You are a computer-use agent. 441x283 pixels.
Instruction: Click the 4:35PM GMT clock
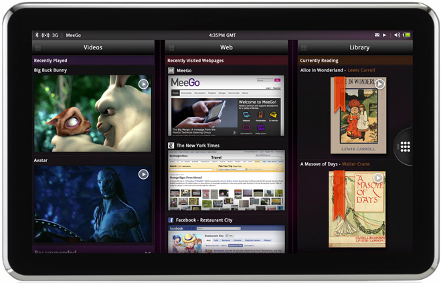pos(222,35)
